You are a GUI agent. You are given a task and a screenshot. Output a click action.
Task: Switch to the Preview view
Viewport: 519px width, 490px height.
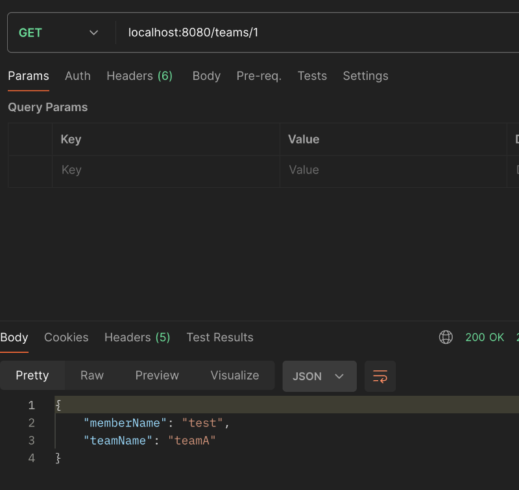[157, 375]
